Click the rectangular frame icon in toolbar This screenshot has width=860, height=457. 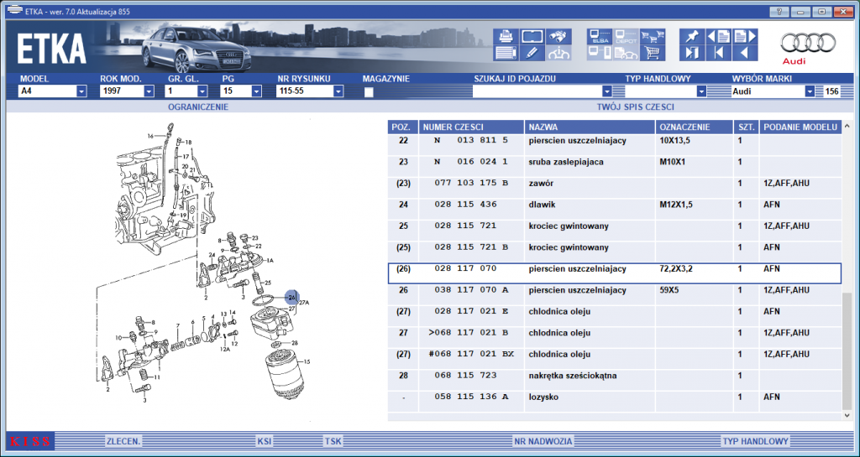tap(532, 37)
